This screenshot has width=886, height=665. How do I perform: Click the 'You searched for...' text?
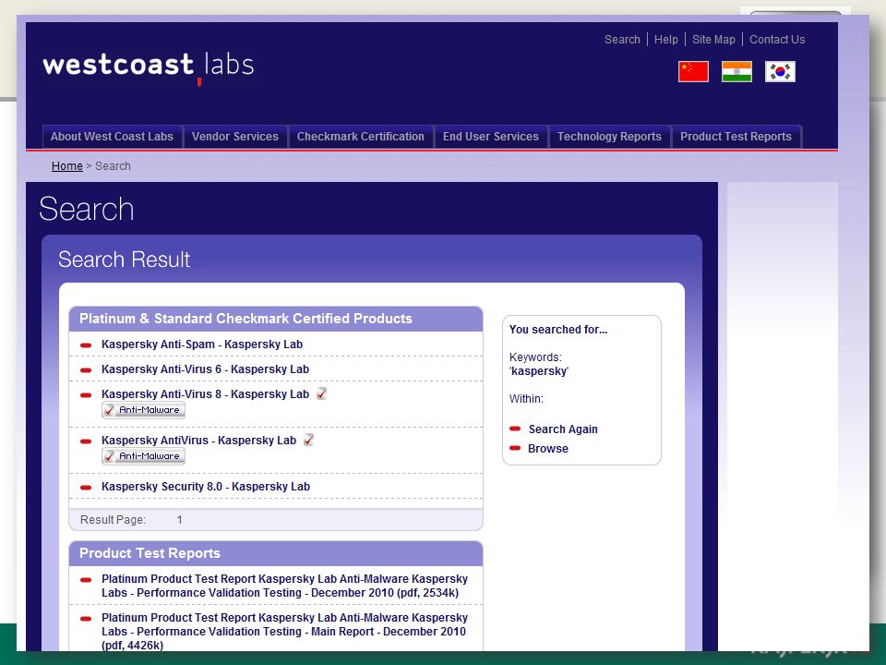pyautogui.click(x=558, y=330)
